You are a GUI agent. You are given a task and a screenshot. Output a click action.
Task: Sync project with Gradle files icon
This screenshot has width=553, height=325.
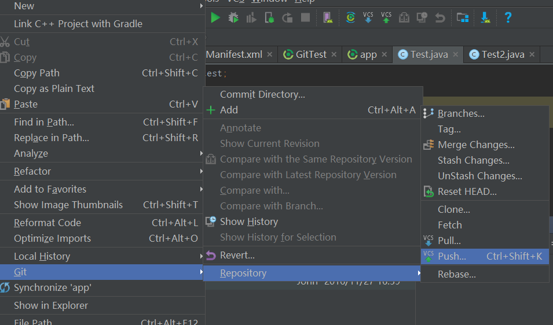[350, 17]
